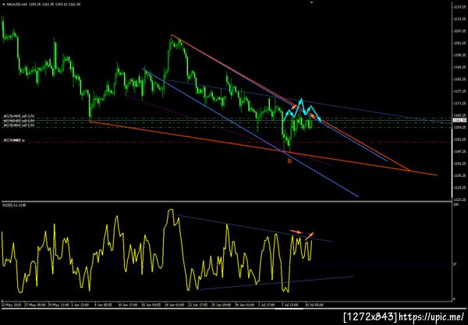Click the "19 Jun 01:00" time label
The width and height of the screenshot is (468, 325).
pyautogui.click(x=174, y=305)
